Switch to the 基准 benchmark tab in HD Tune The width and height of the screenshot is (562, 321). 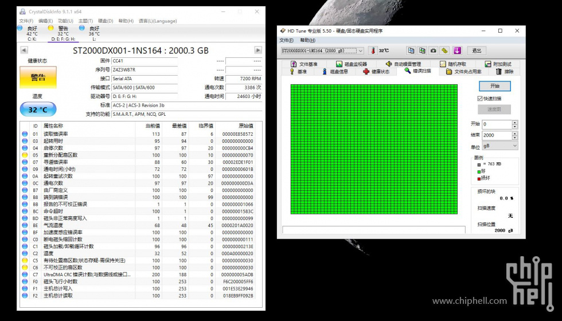298,72
